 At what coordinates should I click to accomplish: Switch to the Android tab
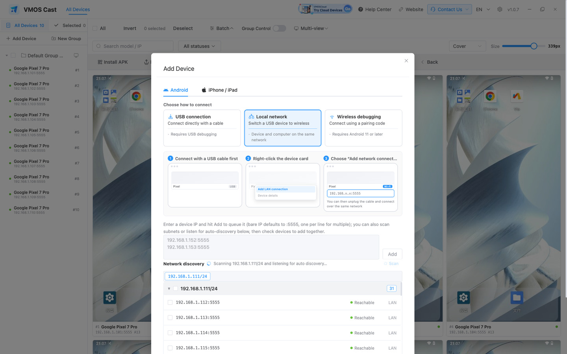pos(176,90)
